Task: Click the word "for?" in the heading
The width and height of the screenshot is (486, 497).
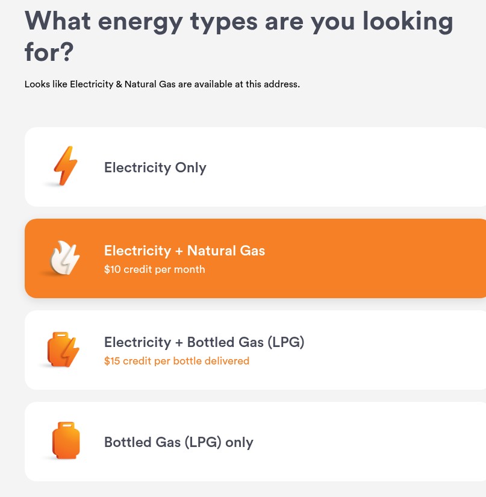Action: 49,53
